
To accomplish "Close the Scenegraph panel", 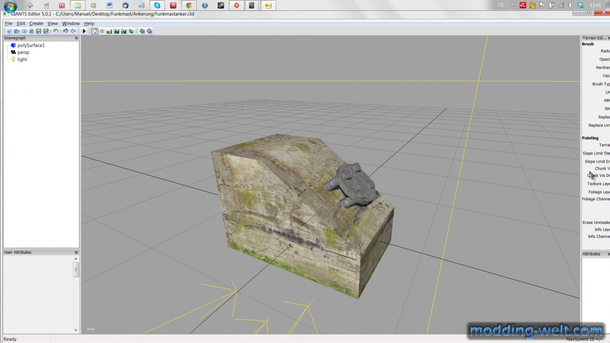I will point(76,38).
